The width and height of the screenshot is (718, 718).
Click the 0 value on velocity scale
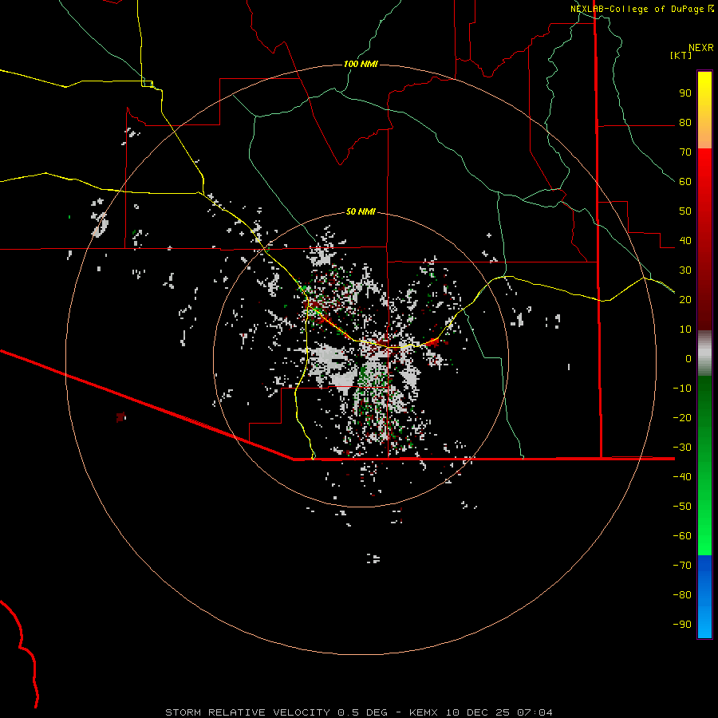coord(688,359)
